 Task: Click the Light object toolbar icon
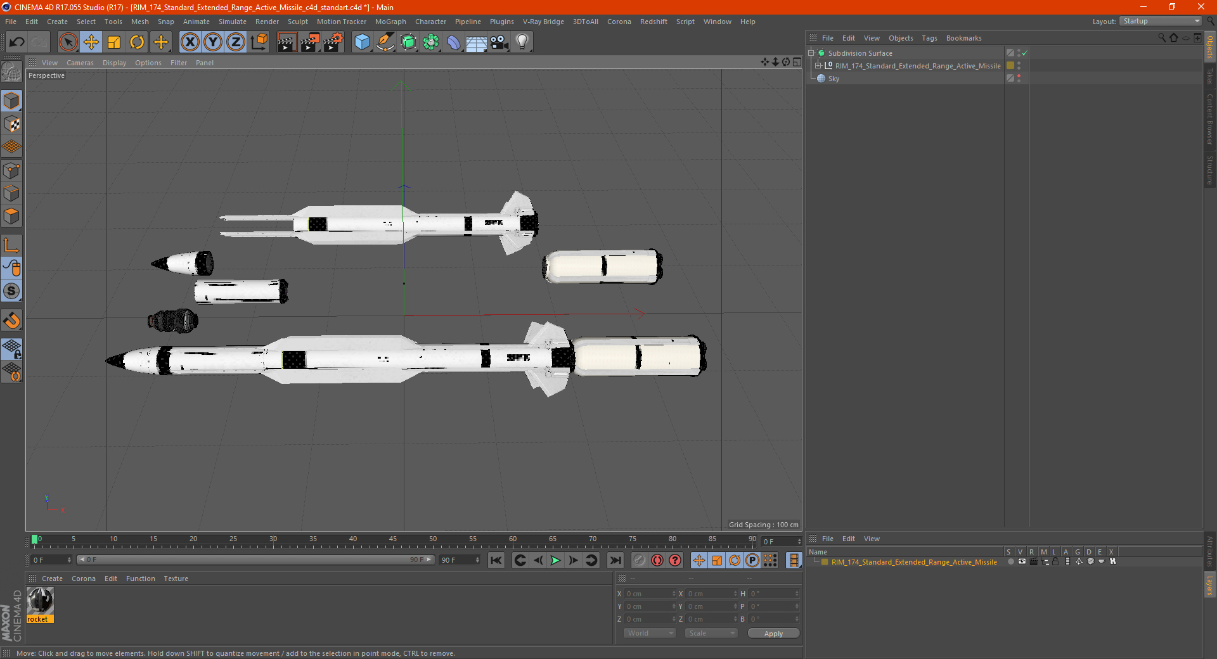click(521, 42)
